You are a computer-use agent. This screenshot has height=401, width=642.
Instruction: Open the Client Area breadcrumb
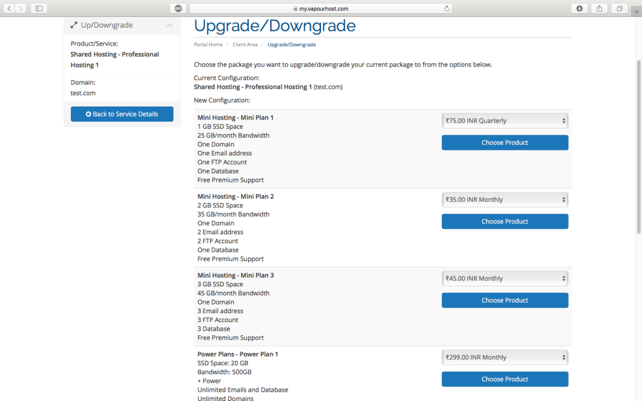245,44
